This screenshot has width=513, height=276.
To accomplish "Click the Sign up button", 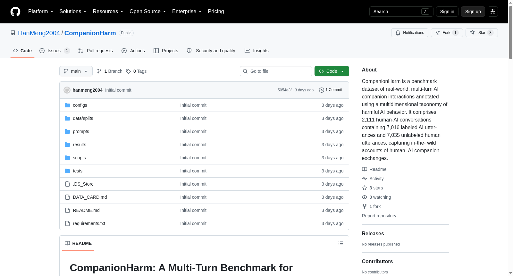I will pos(473,12).
